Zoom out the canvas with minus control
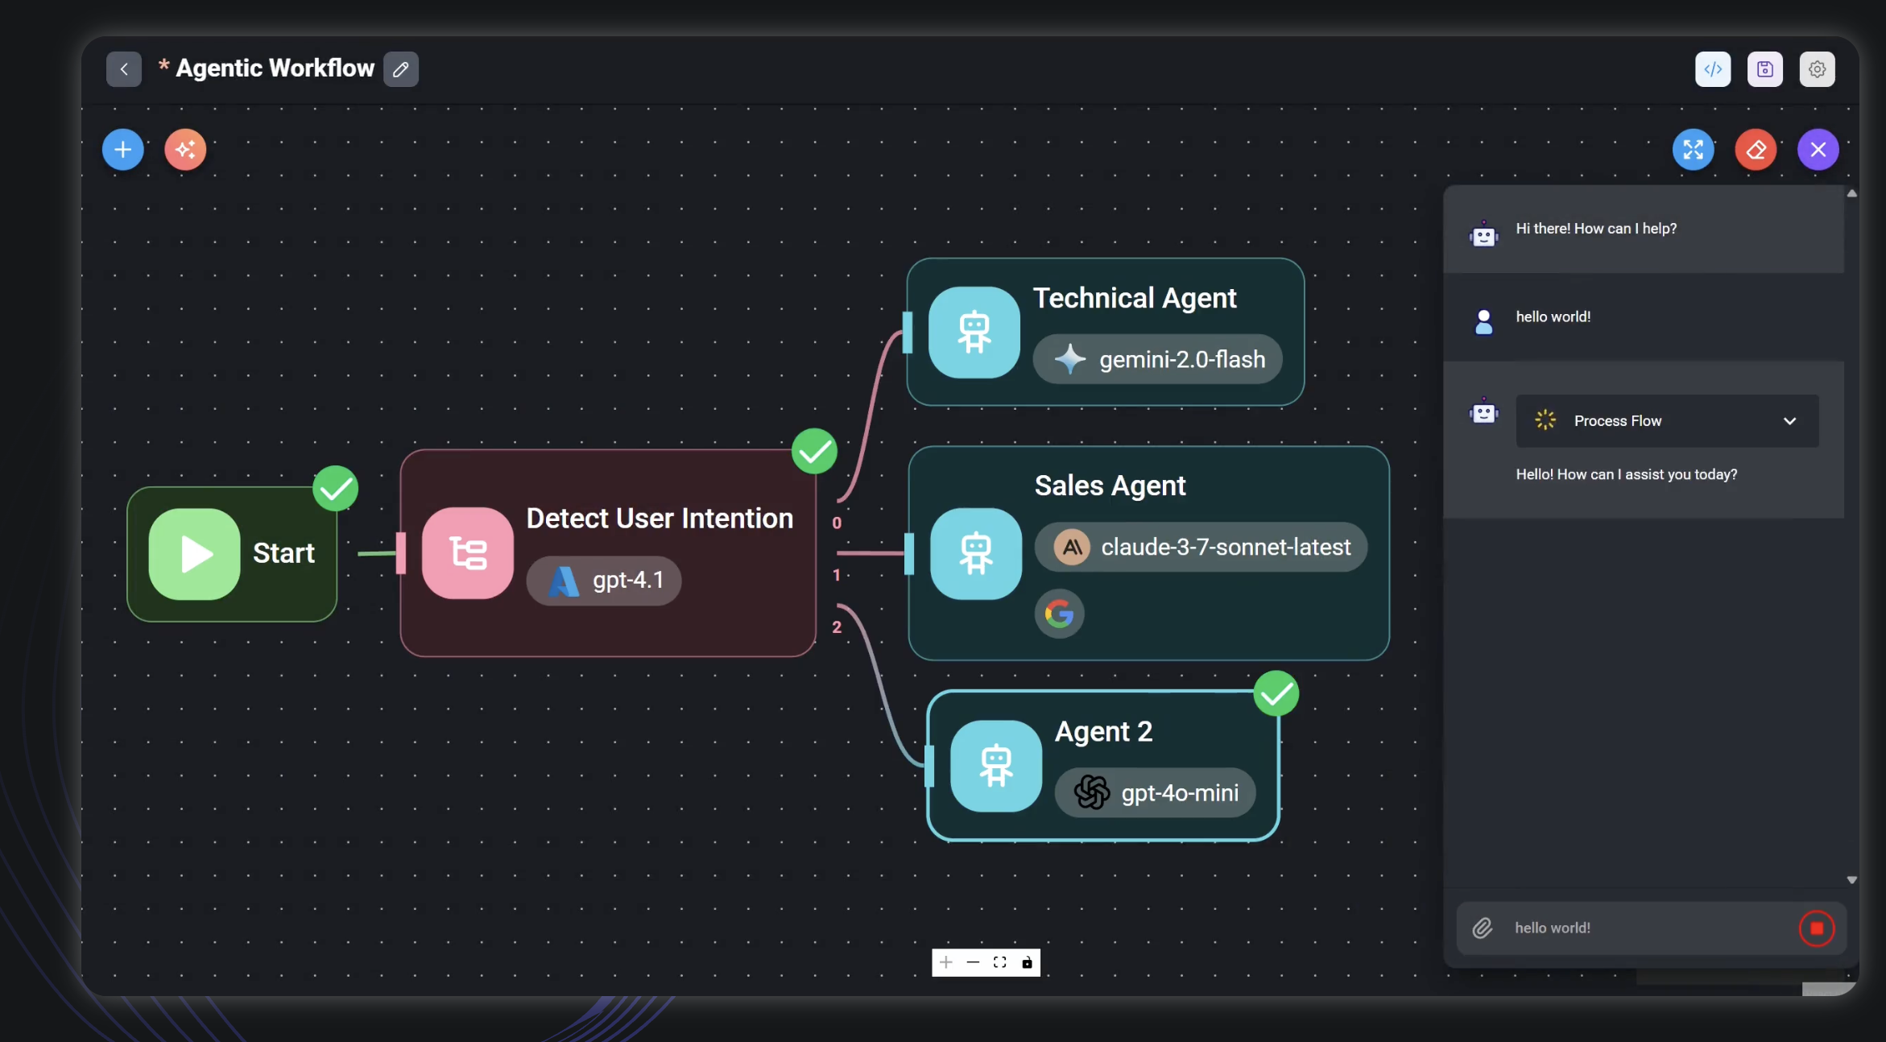1886x1042 pixels. (973, 962)
